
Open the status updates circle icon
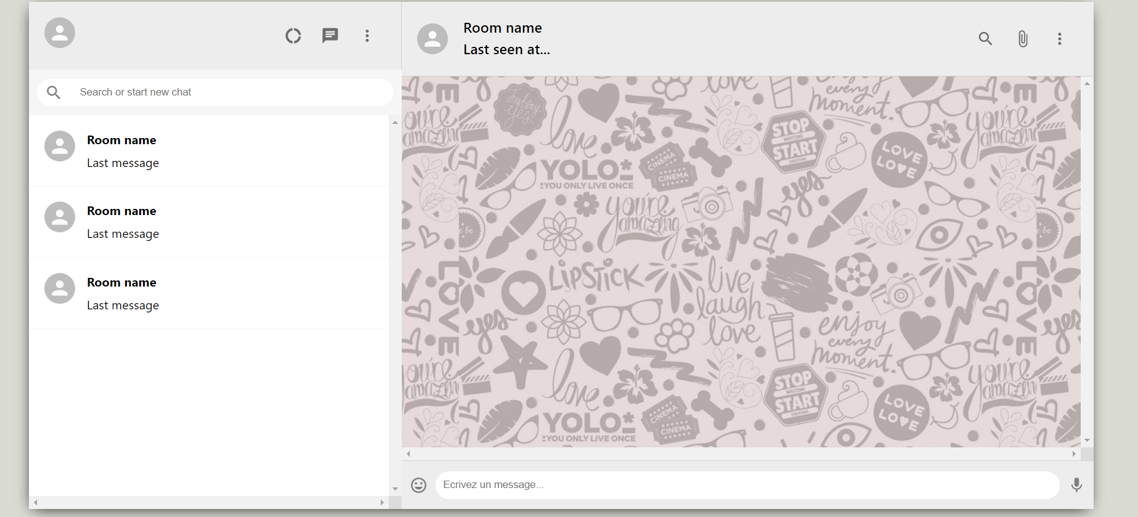293,36
